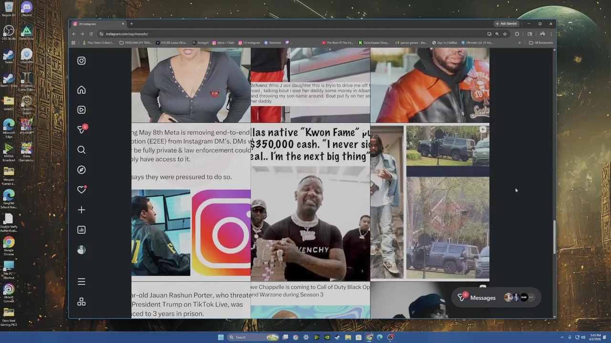Open 'Restream' bookmark
The width and height of the screenshot is (611, 343).
coord(273,43)
